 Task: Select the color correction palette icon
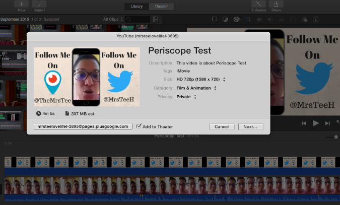[236, 20]
